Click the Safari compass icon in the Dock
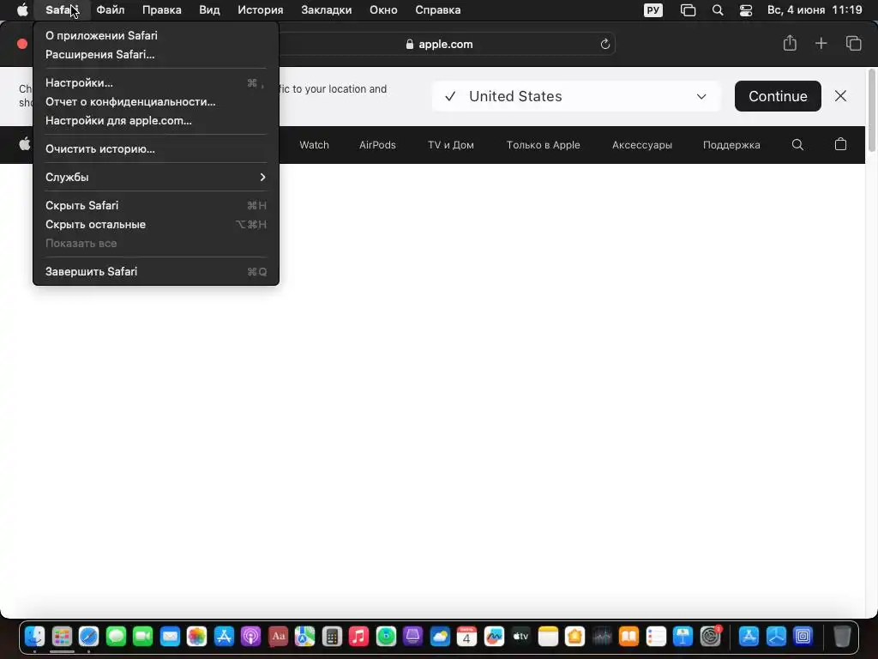 coord(88,636)
